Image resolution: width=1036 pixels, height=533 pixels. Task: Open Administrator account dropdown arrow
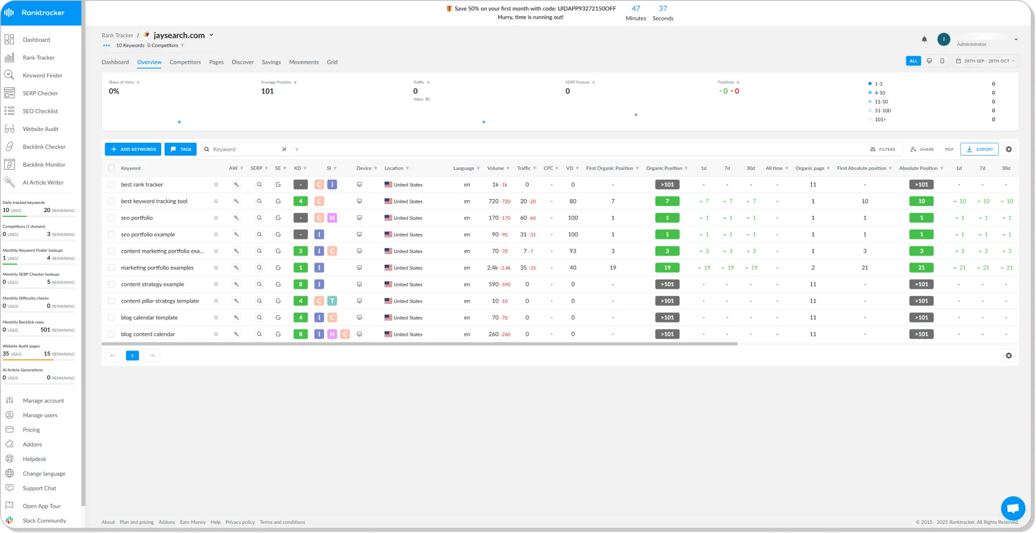click(1016, 39)
